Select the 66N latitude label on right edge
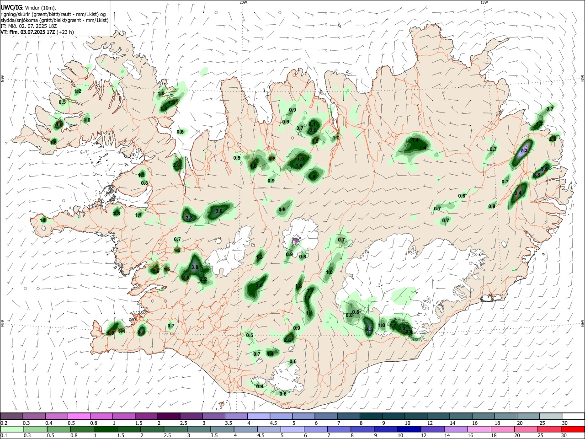Viewport: 585px width, 439px height. [583, 78]
